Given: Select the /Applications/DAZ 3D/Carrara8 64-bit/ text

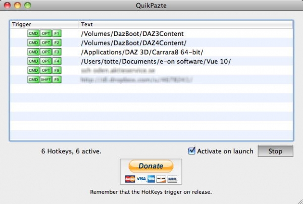Looking at the screenshot, I should pyautogui.click(x=142, y=52).
